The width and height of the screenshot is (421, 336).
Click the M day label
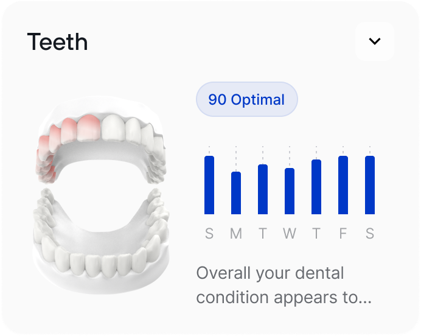click(x=236, y=234)
